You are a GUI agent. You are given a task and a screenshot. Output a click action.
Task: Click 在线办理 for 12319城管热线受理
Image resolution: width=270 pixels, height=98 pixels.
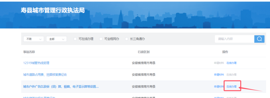[231, 63]
